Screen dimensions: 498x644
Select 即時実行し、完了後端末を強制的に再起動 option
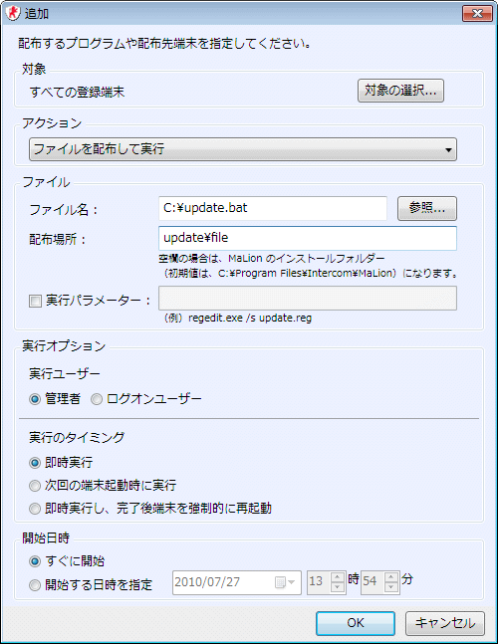[x=35, y=509]
